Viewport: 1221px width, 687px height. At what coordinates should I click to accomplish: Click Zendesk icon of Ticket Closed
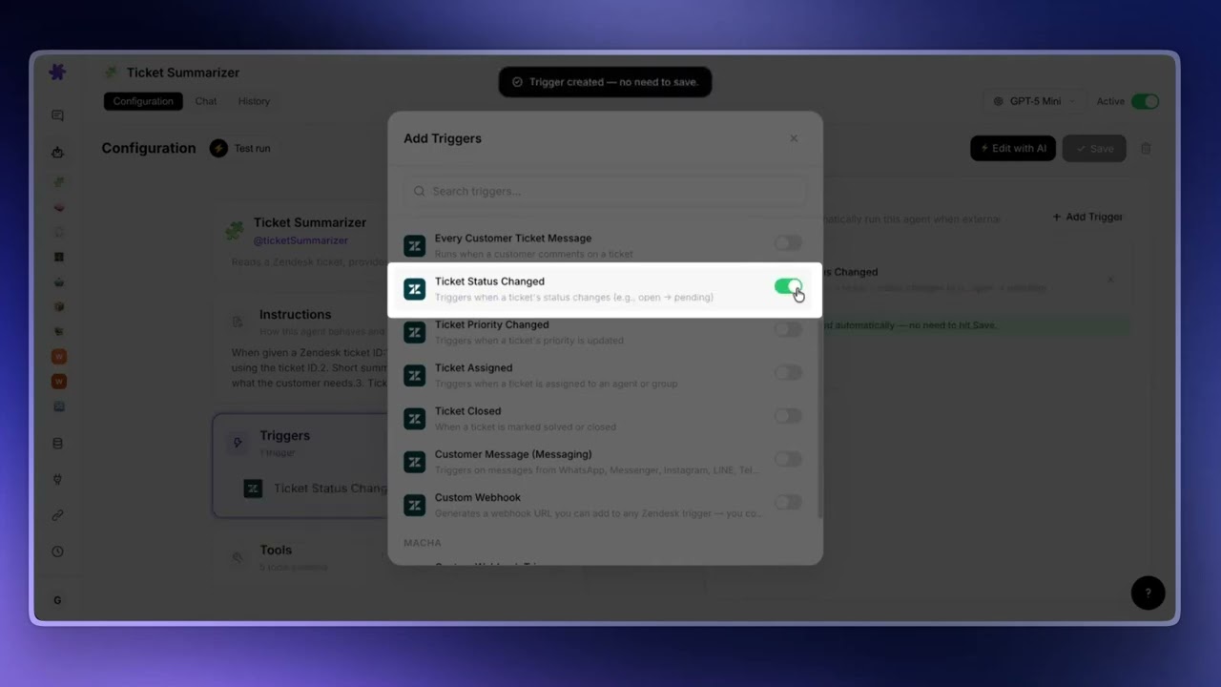click(414, 419)
